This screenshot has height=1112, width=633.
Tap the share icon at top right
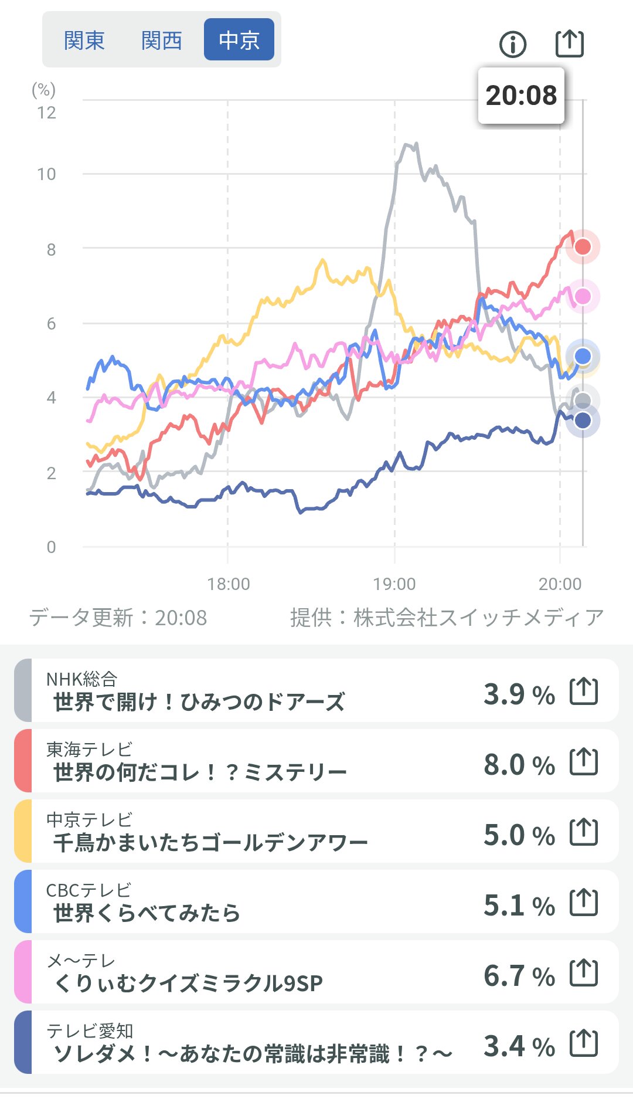[569, 43]
